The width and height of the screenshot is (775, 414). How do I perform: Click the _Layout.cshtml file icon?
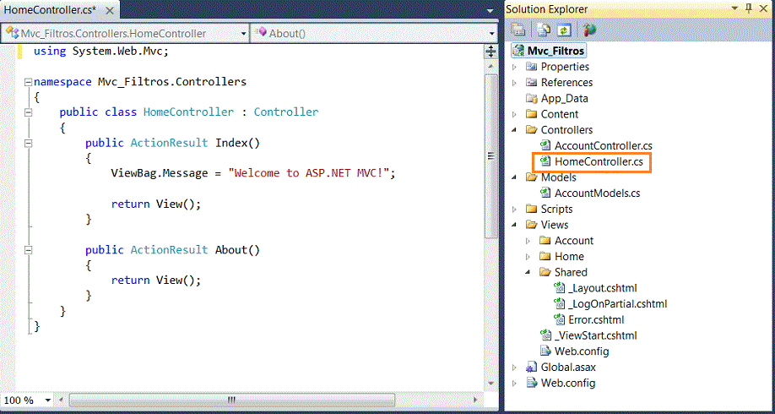(x=560, y=288)
